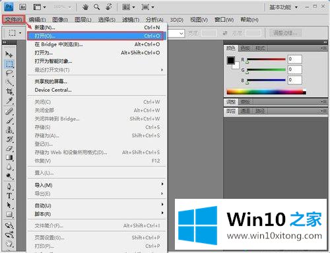Expand the toolbox with the double-arrow at its top
Viewport: 330px width, 253px height.
tap(5, 42)
